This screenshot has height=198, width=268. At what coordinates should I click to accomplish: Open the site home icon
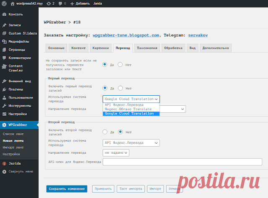point(13,4)
